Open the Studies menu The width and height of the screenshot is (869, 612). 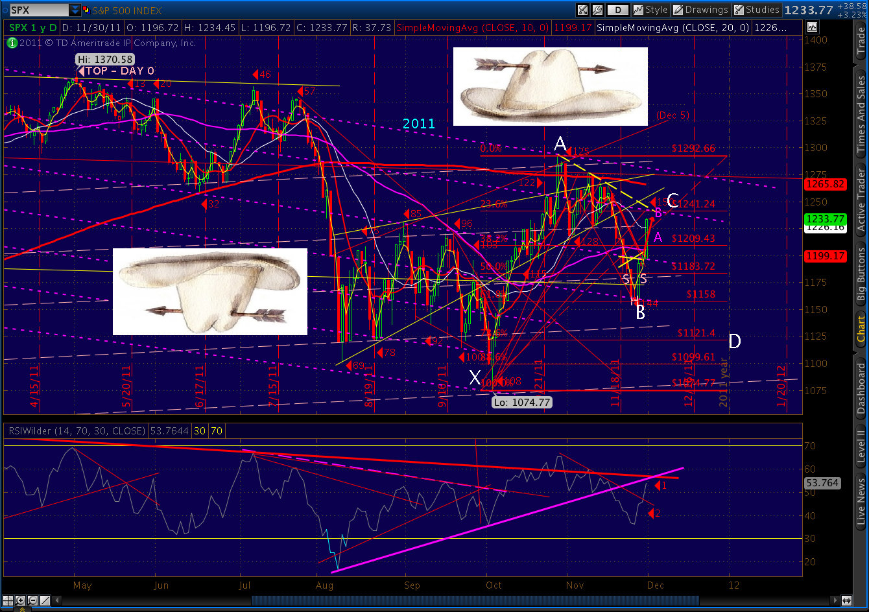(756, 10)
